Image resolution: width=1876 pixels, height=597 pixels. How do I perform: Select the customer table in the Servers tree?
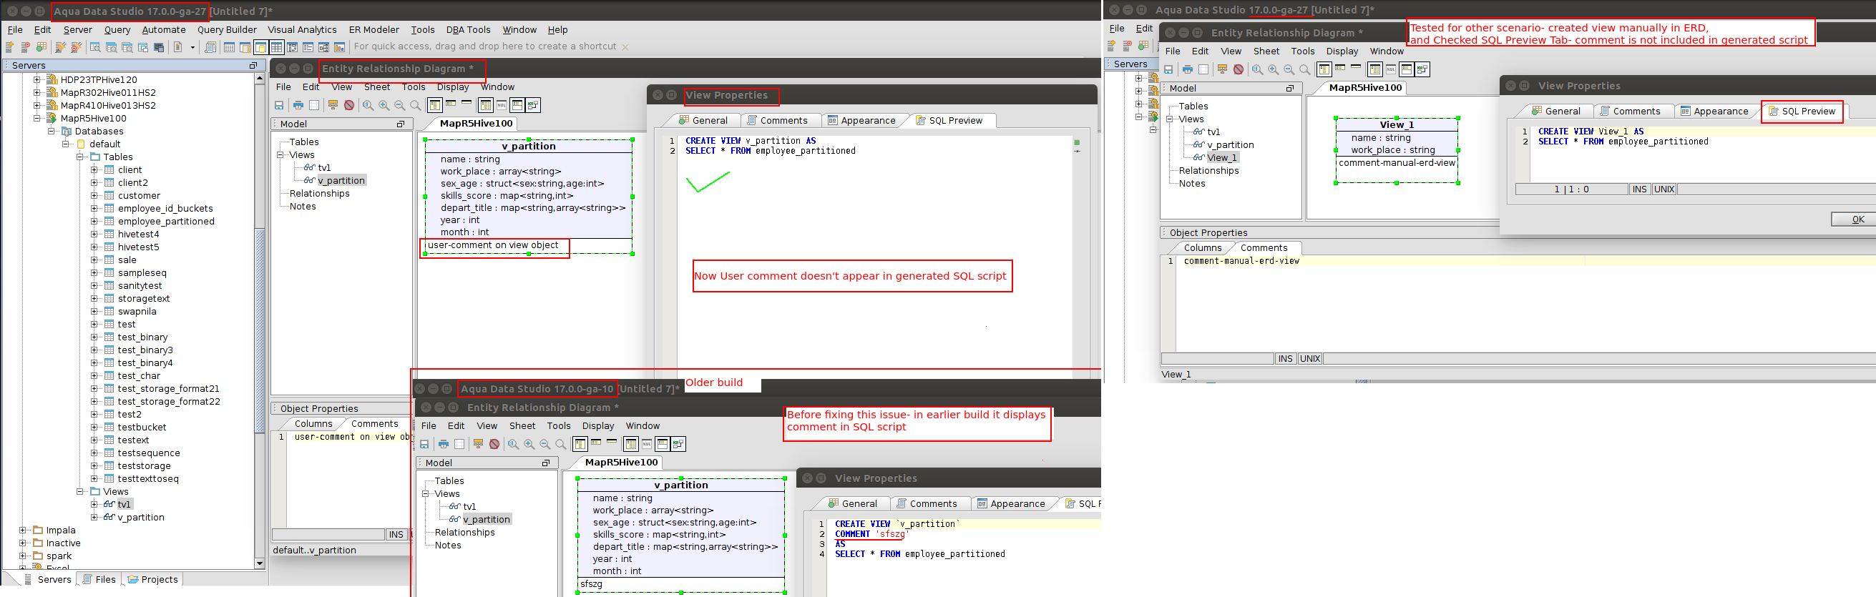[139, 196]
